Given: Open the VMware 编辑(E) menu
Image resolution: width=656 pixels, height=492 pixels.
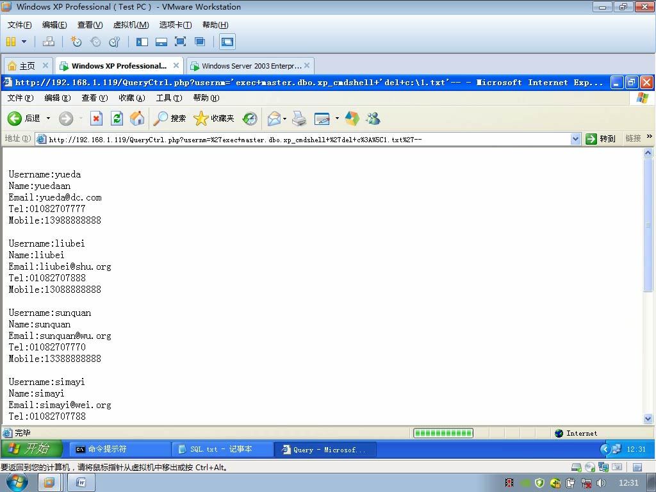Looking at the screenshot, I should click(x=54, y=25).
